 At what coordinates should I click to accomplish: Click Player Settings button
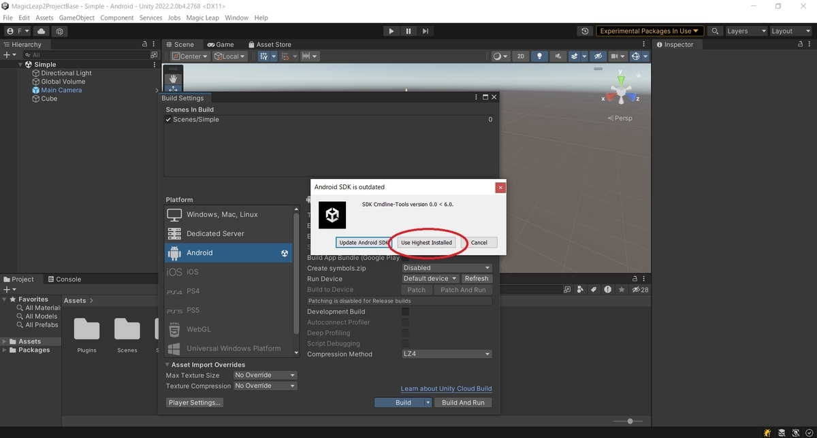tap(195, 403)
